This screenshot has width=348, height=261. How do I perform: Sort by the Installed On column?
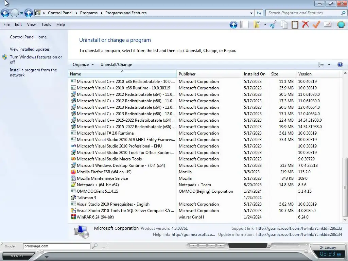pos(255,74)
